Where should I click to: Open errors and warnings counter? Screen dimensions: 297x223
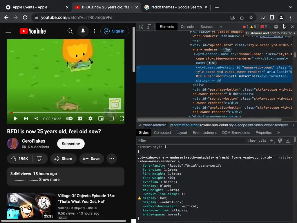[250, 27]
